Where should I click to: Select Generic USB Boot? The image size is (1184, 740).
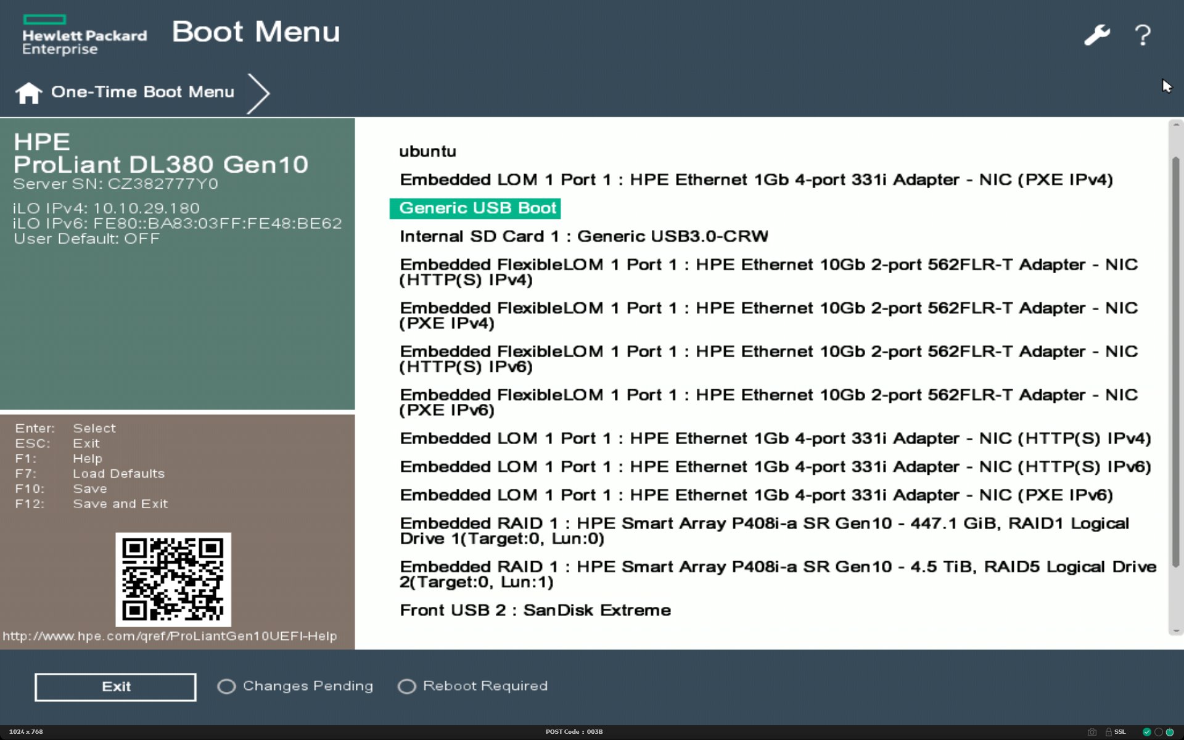[x=475, y=208]
